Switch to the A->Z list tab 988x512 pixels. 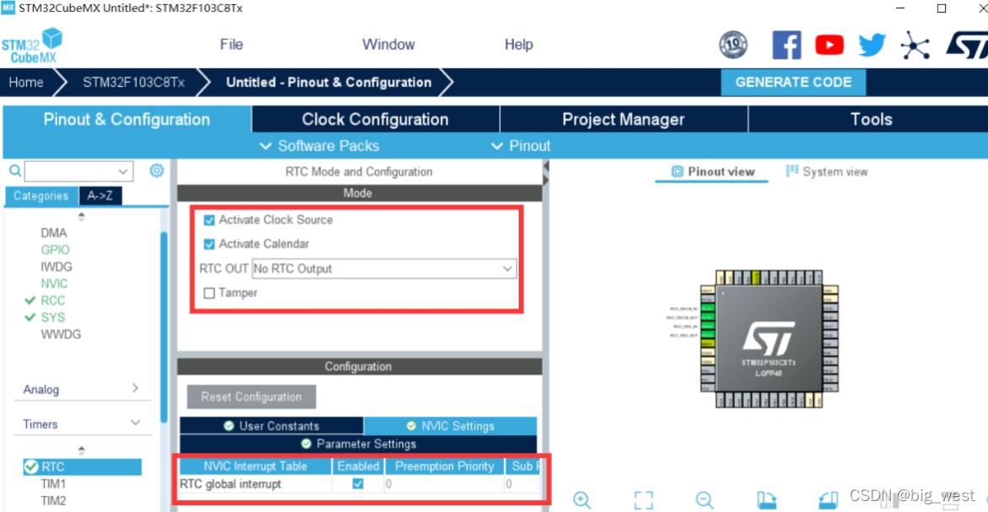pos(100,196)
